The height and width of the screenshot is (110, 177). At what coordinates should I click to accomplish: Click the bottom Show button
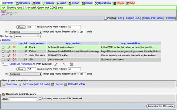coord(21,69)
